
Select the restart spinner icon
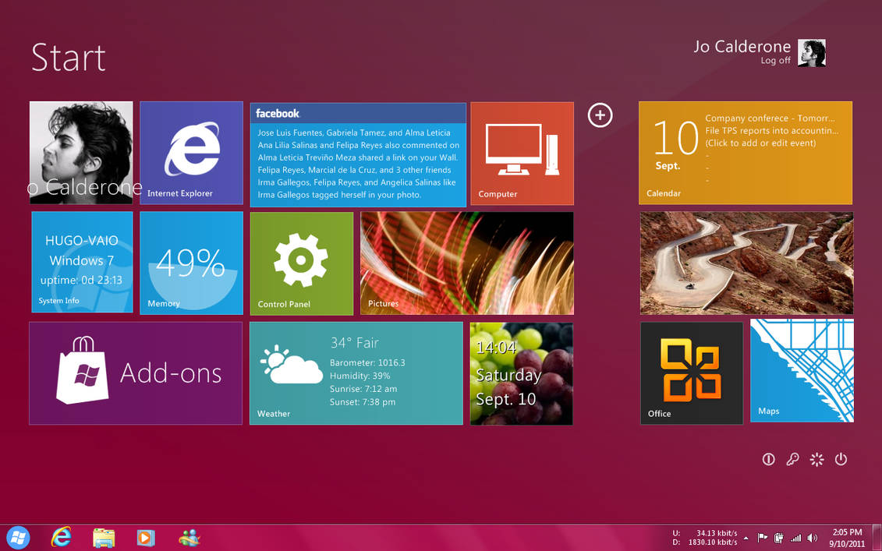(x=816, y=460)
